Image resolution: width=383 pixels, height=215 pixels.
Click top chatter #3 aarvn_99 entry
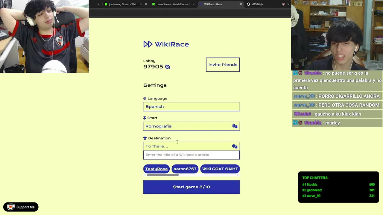point(338,196)
